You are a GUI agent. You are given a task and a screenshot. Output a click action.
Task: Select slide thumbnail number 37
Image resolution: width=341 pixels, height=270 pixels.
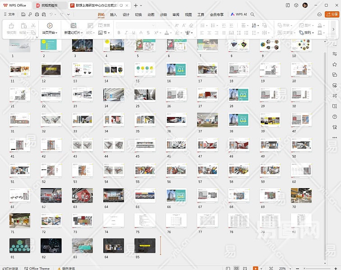pyautogui.click(x=207, y=120)
